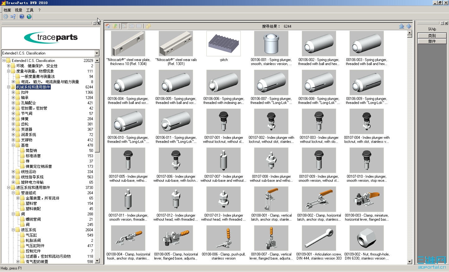
Task: Click the 00108-004 Clamp caption text
Action: coord(128,256)
